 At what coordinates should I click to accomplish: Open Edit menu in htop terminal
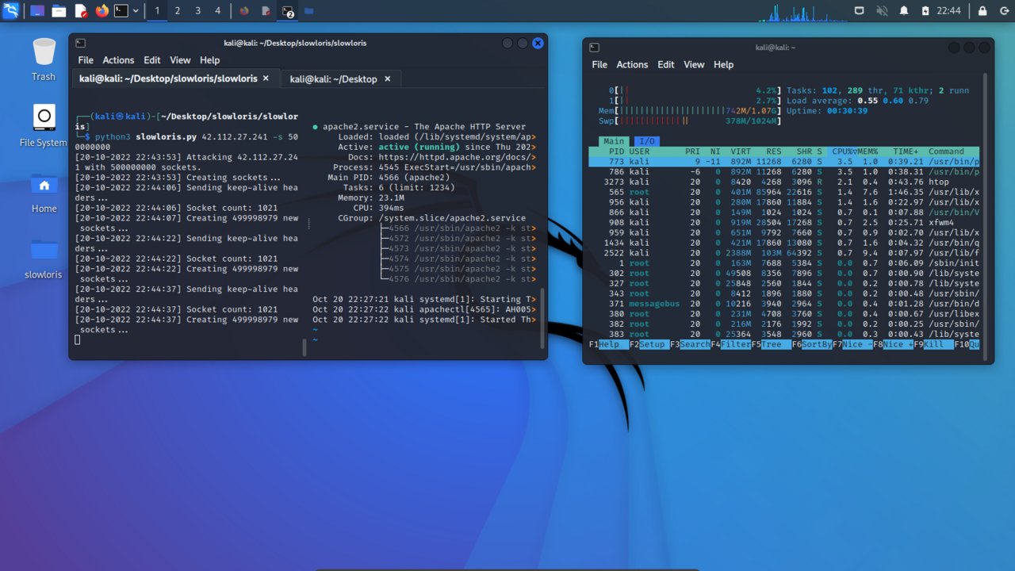point(666,64)
